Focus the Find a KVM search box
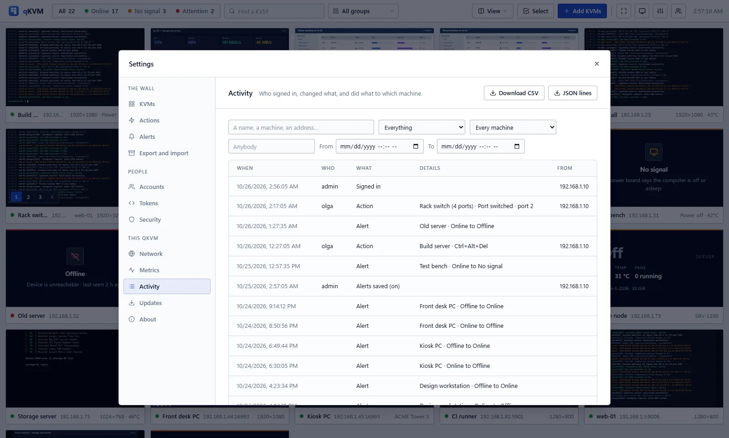 coord(274,11)
